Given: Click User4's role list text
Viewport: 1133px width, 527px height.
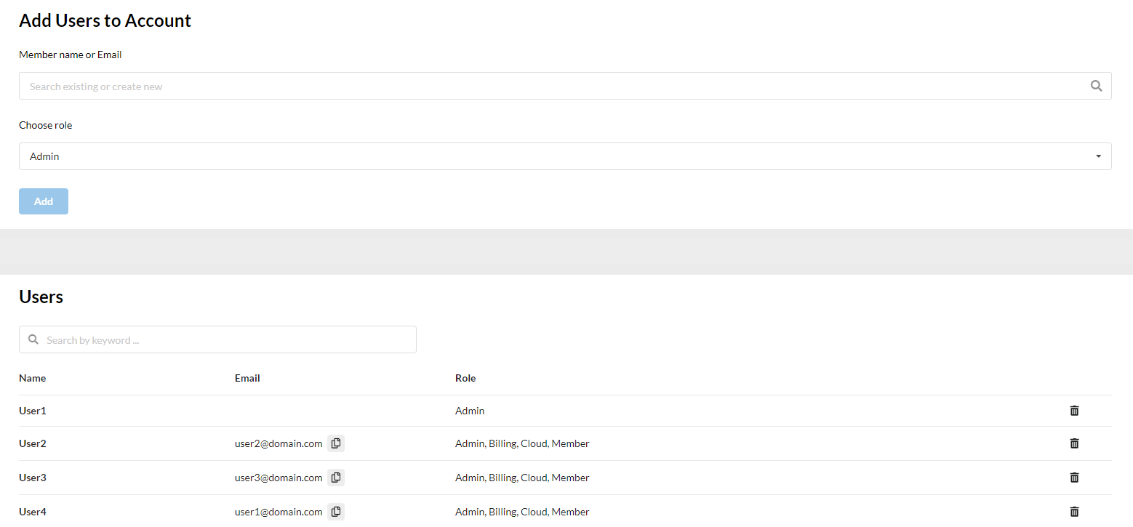Looking at the screenshot, I should [x=522, y=512].
